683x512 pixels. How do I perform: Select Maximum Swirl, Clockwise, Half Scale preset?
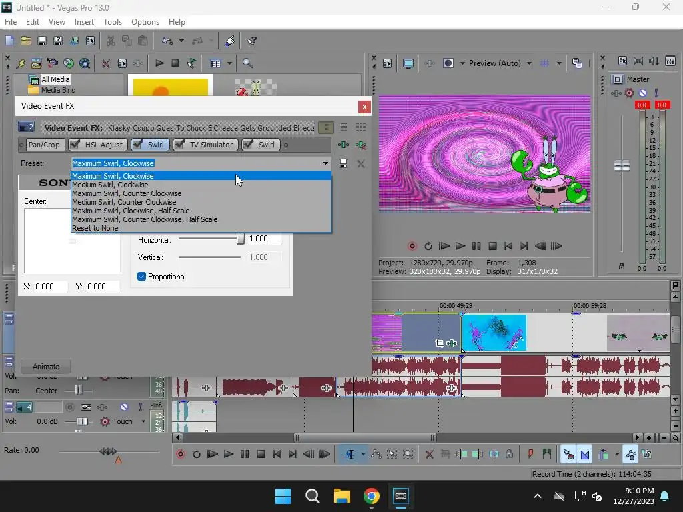tap(201, 211)
